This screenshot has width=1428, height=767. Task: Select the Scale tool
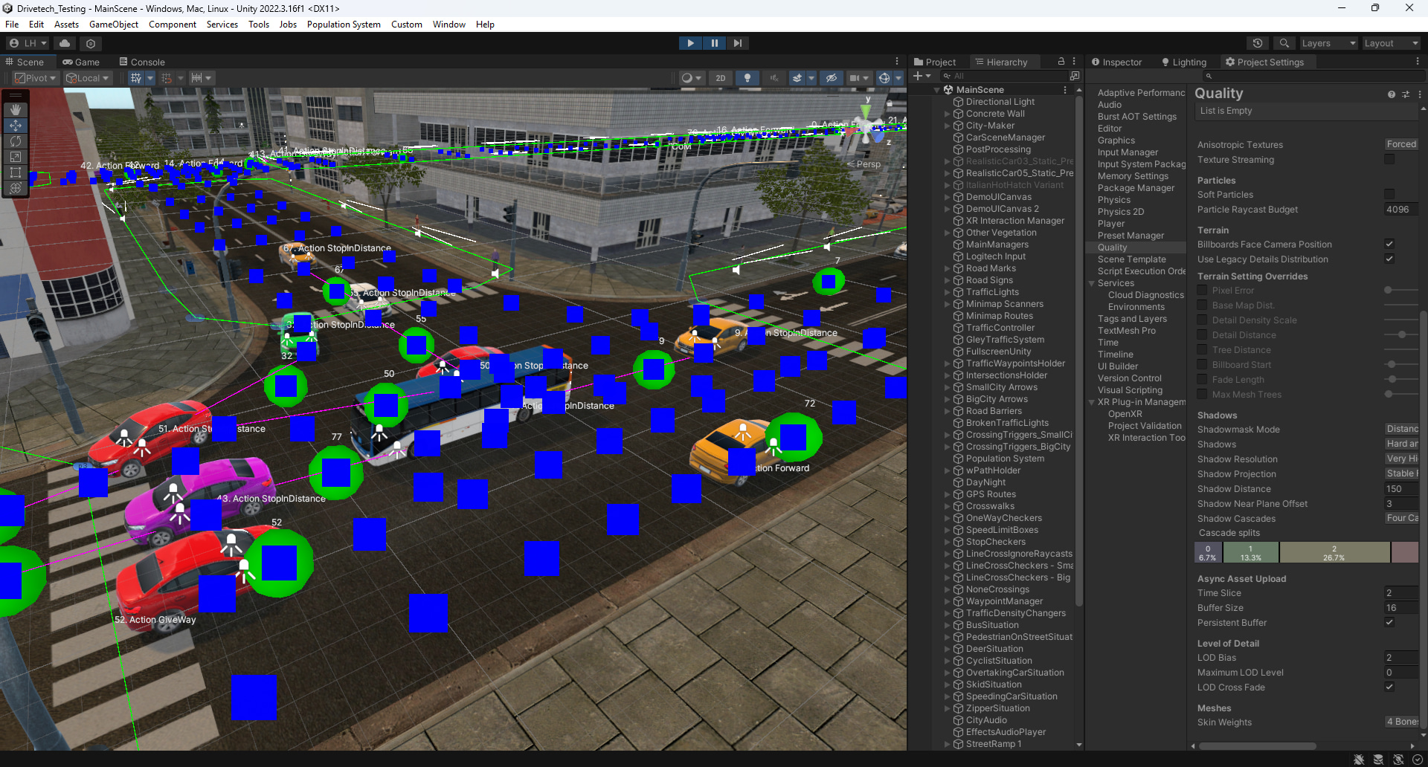(x=15, y=157)
